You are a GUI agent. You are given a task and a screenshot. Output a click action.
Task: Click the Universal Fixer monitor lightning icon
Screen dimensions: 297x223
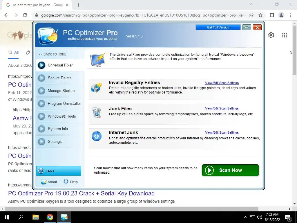pos(97,60)
